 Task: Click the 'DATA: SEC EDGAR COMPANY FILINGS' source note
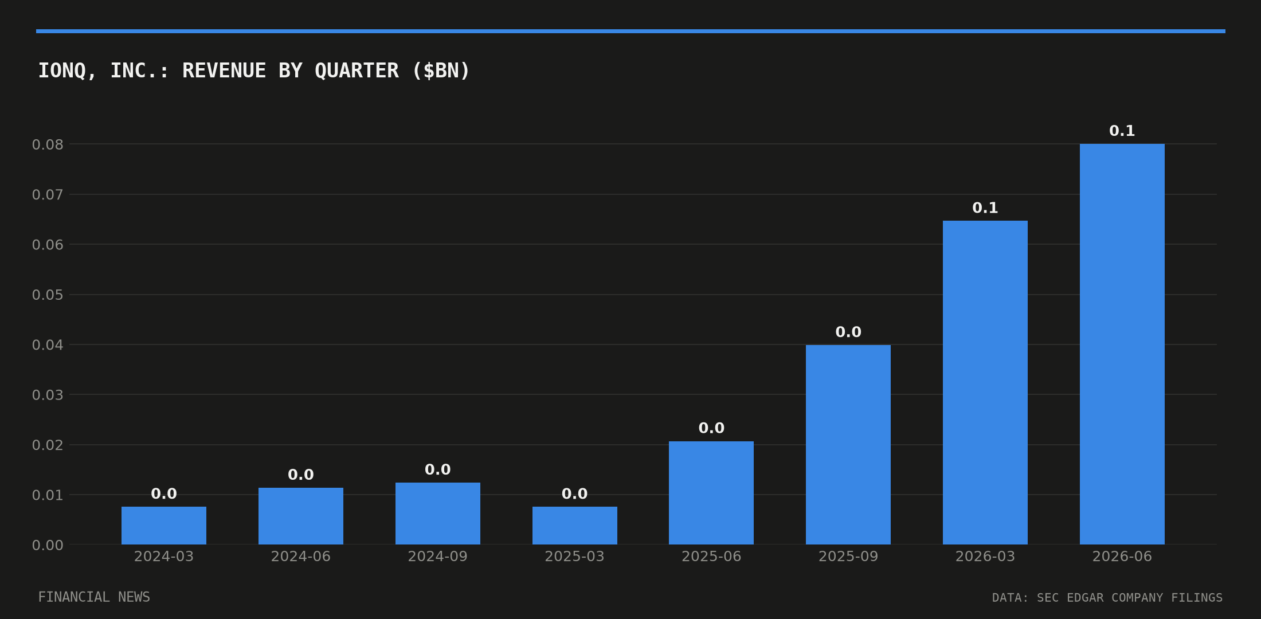click(1107, 598)
